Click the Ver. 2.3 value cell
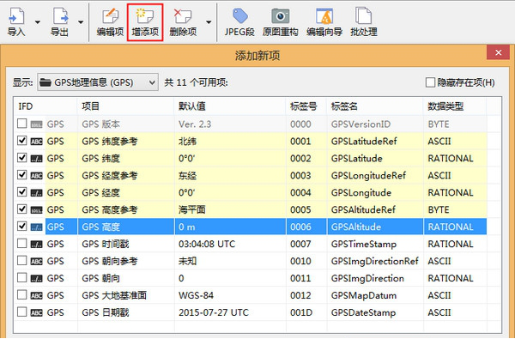The height and width of the screenshot is (351, 515). (195, 124)
